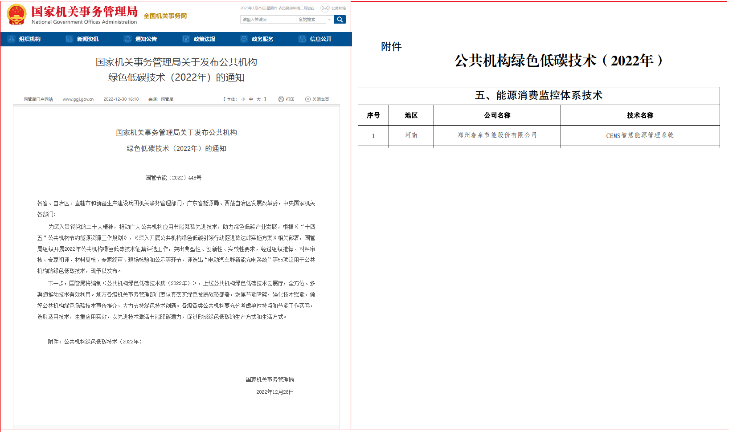Expand the 全站搜索 scope dropdown
The width and height of the screenshot is (729, 432).
[x=315, y=20]
